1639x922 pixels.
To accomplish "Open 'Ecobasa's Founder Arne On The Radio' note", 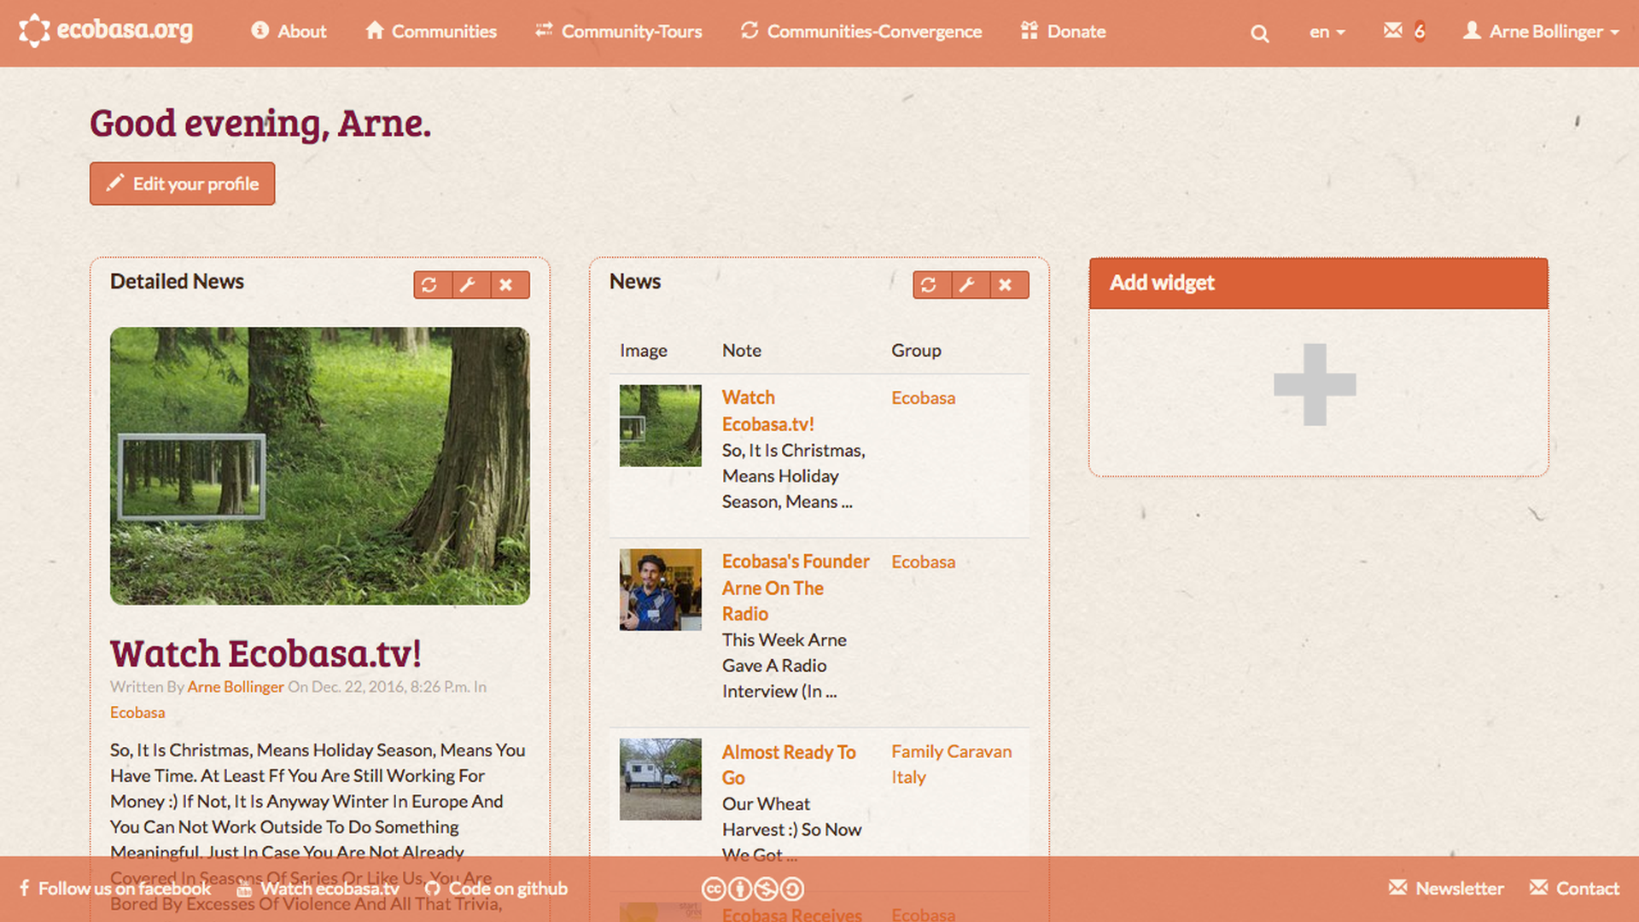I will click(x=796, y=587).
